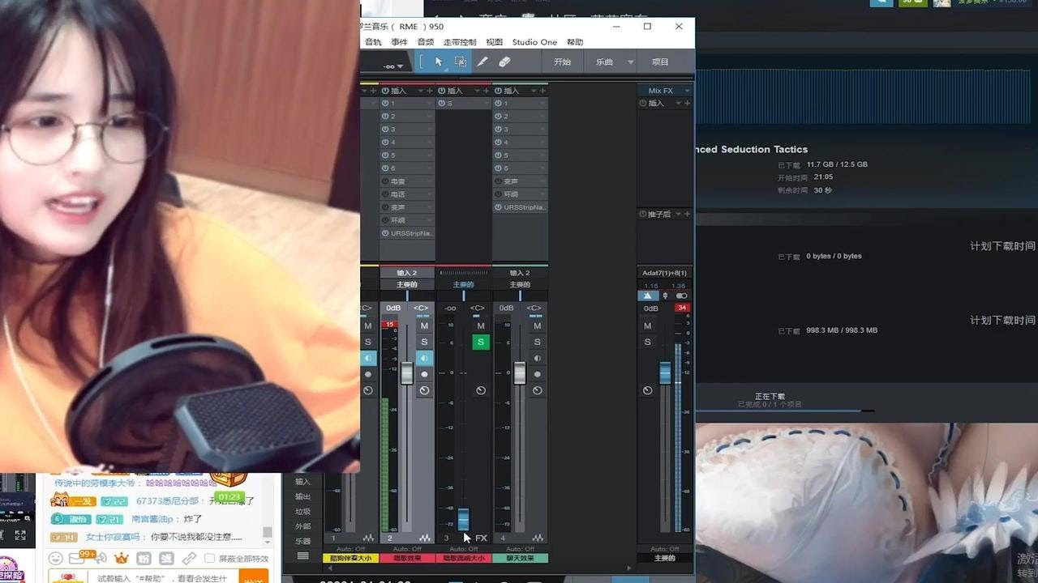Viewport: 1038px width, 583px height.
Task: Open the 视图 menu
Action: coord(494,42)
